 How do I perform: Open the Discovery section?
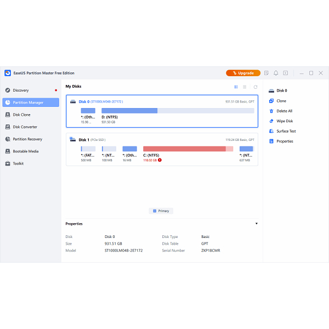click(31, 90)
